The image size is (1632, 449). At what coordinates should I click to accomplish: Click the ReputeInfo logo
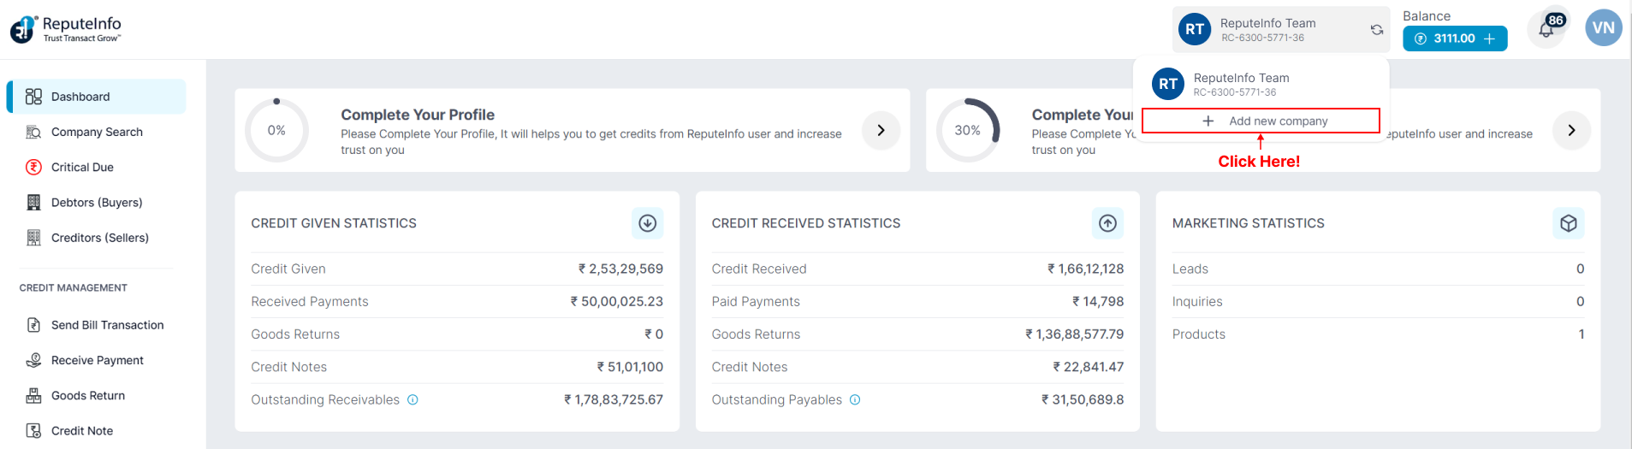(65, 29)
